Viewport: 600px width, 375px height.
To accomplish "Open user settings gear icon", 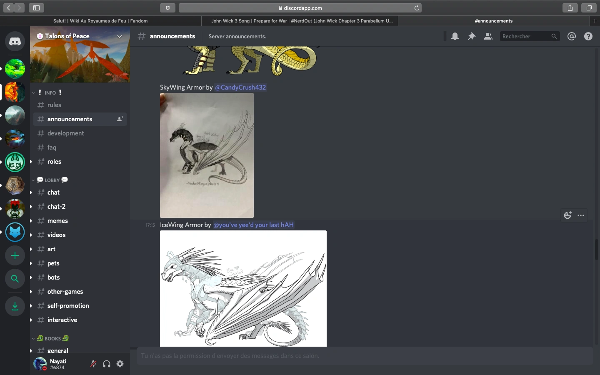I will coord(120,364).
